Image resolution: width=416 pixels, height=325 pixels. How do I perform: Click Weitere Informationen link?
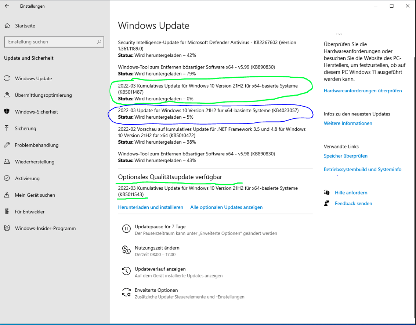(x=348, y=123)
